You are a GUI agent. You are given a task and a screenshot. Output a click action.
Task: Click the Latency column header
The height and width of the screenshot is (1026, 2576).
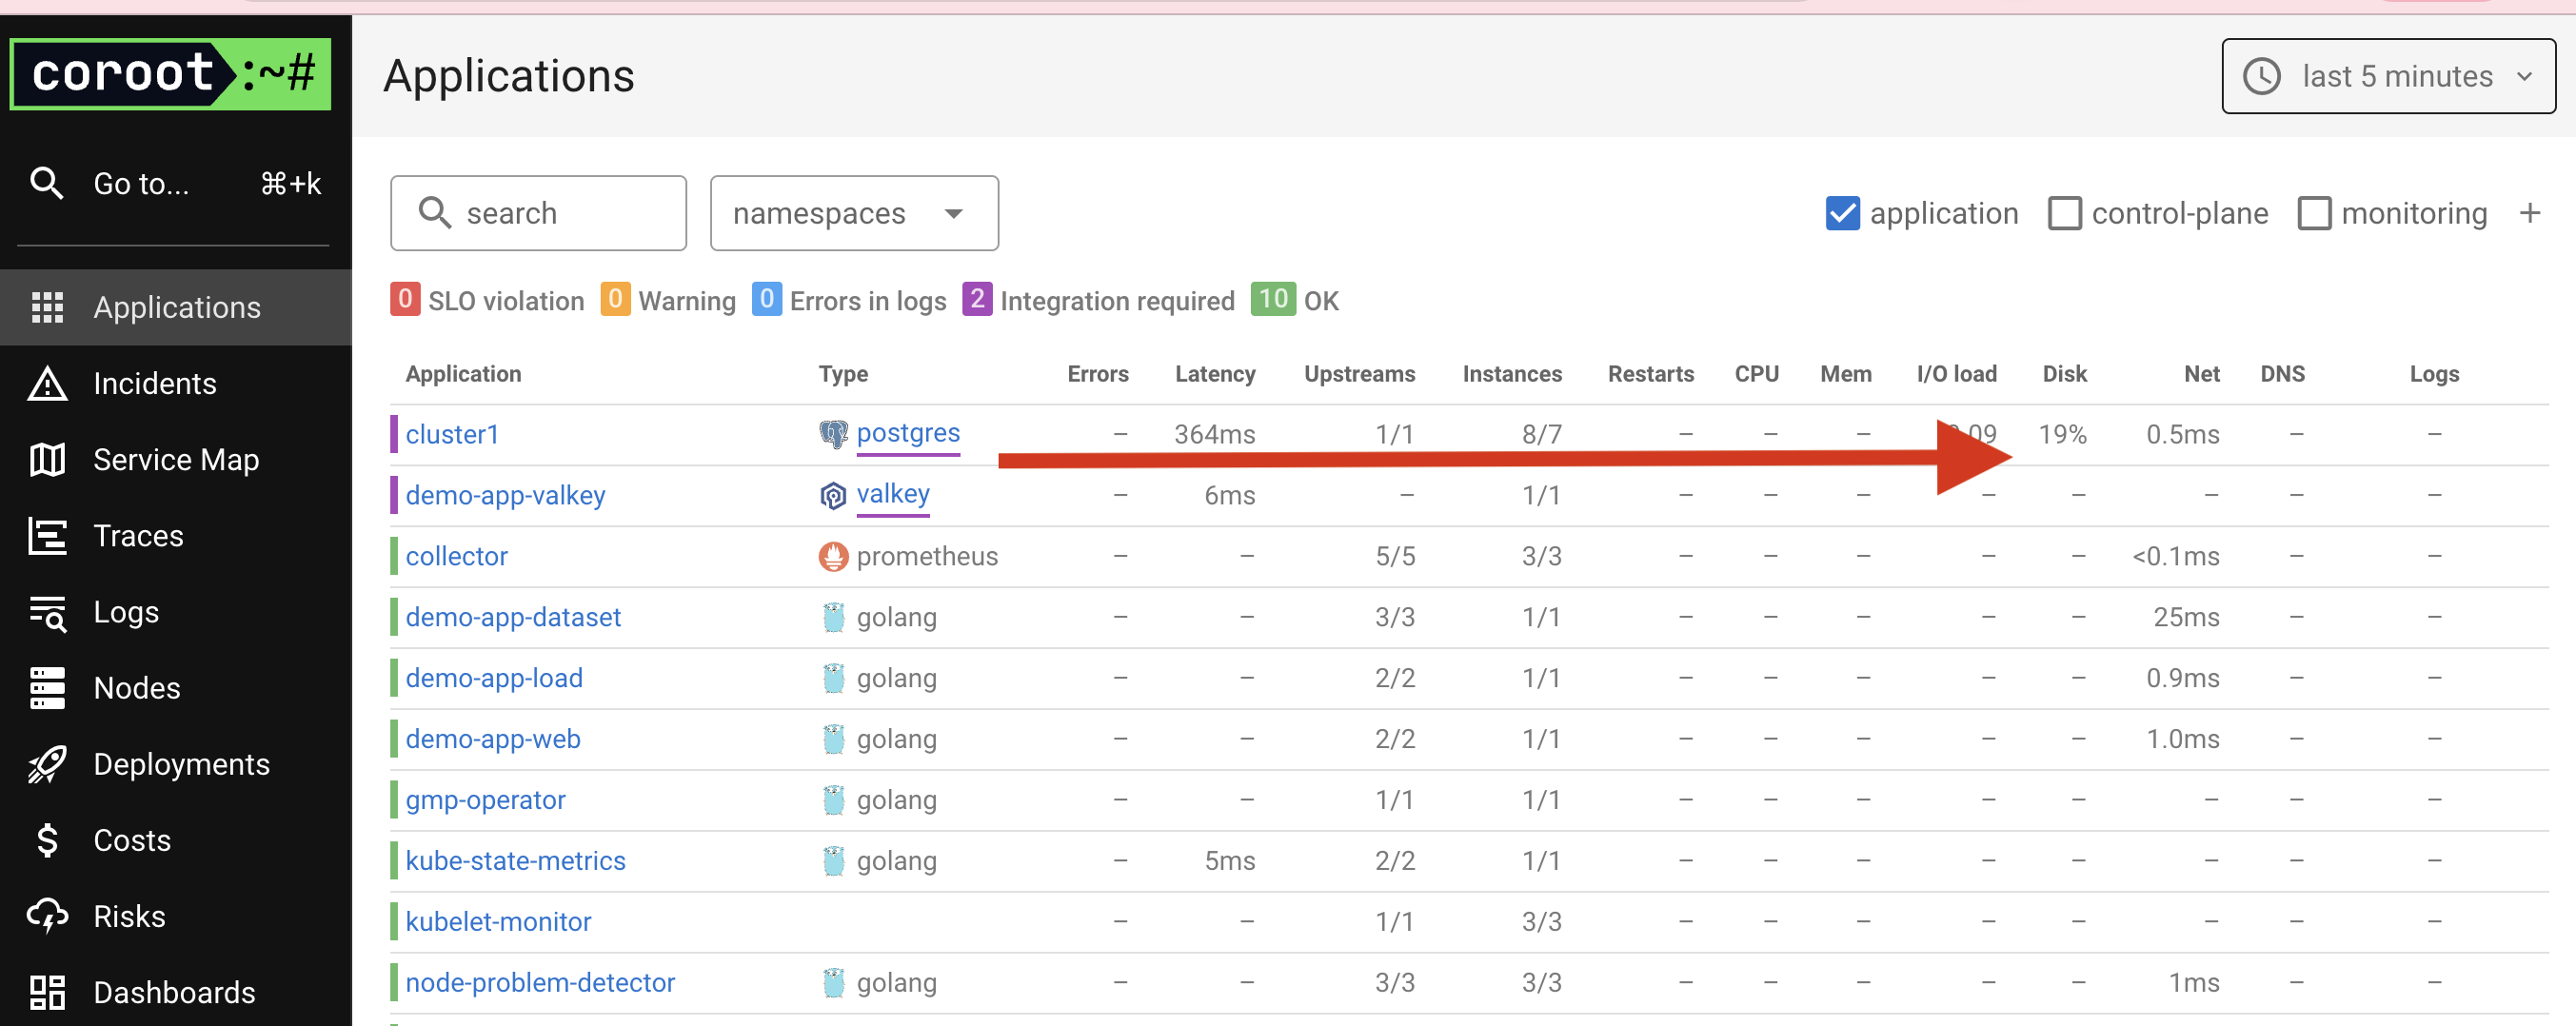click(1215, 374)
